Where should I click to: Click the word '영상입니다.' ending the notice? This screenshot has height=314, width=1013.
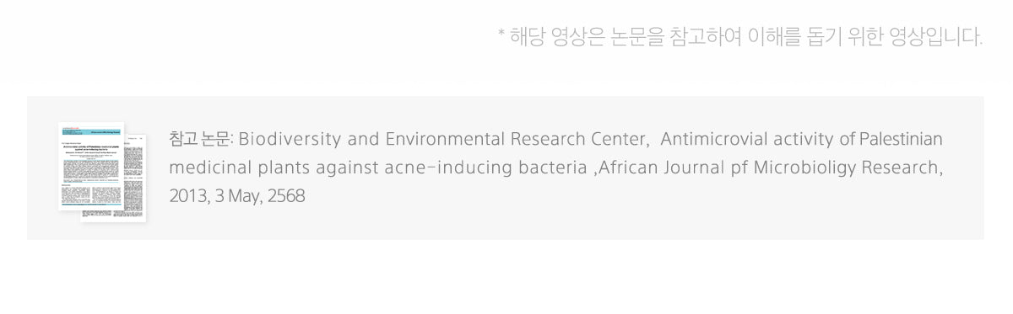click(935, 37)
